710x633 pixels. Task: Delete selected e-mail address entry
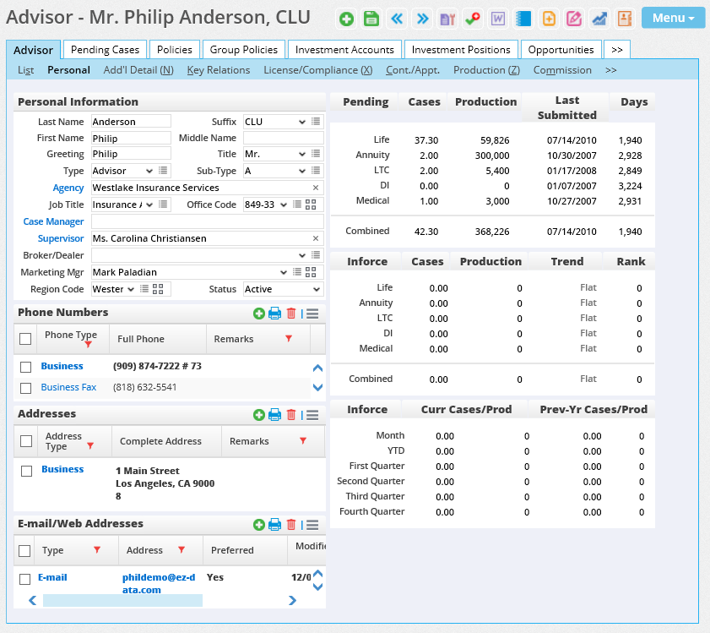click(290, 524)
